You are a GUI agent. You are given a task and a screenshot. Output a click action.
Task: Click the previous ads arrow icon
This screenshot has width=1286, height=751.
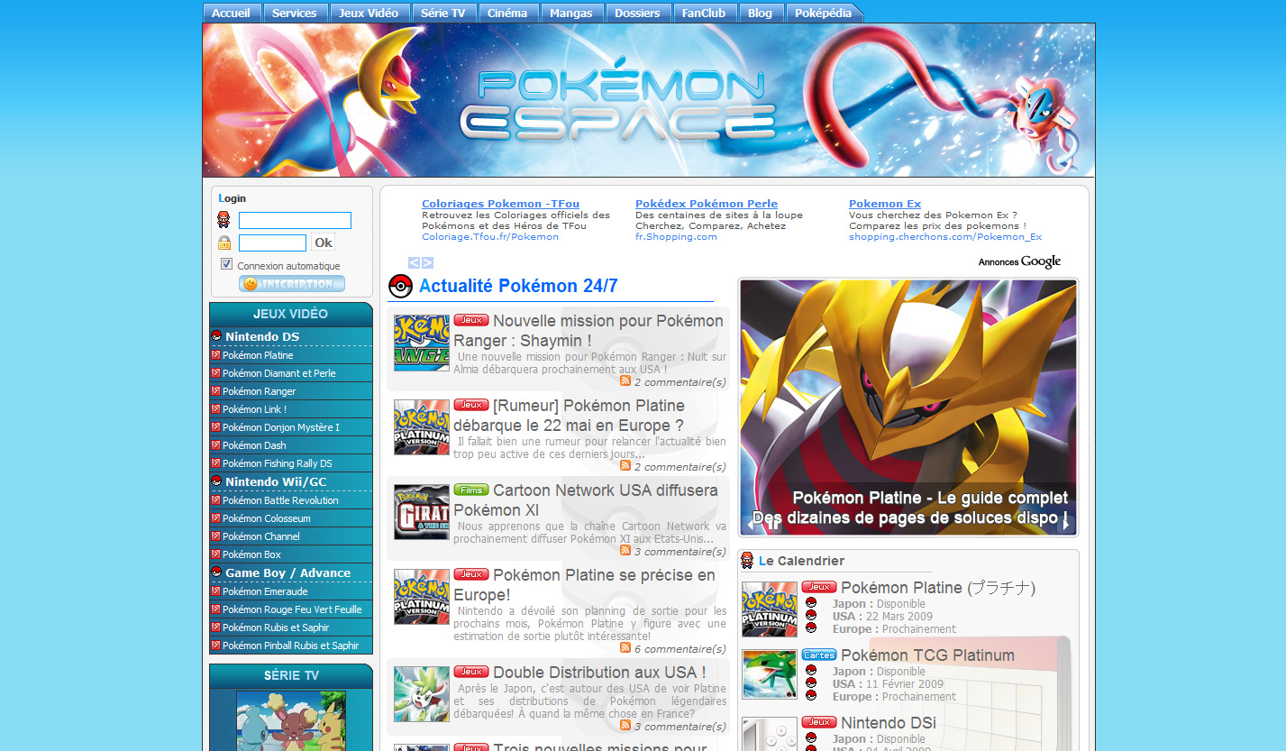(x=414, y=262)
